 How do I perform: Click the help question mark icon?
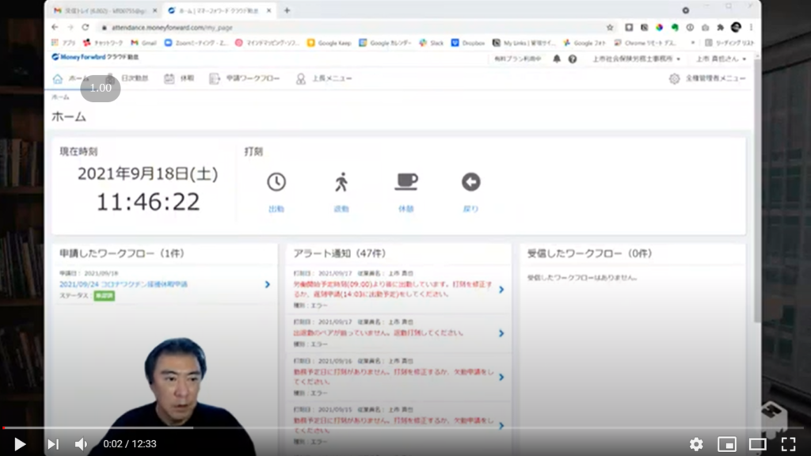click(573, 59)
